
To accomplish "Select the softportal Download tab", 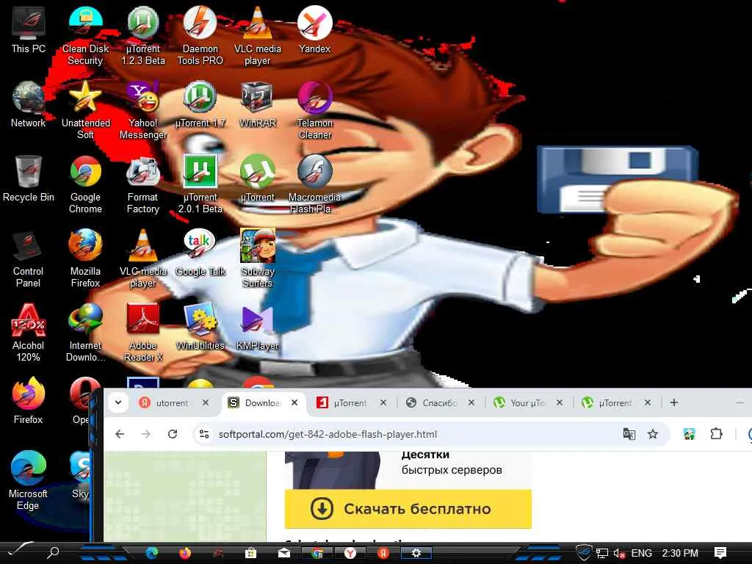I will 263,403.
